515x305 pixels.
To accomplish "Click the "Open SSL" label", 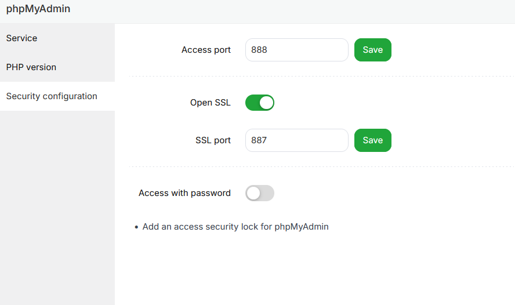I will [210, 103].
